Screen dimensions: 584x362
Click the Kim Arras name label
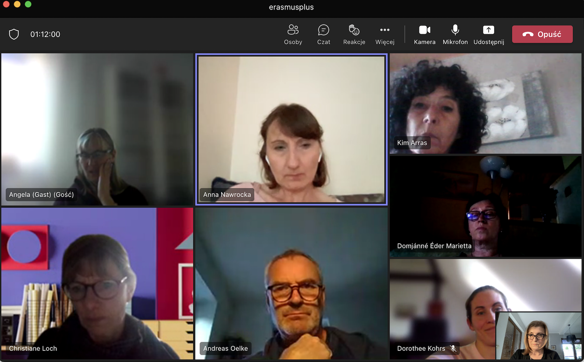tap(412, 143)
